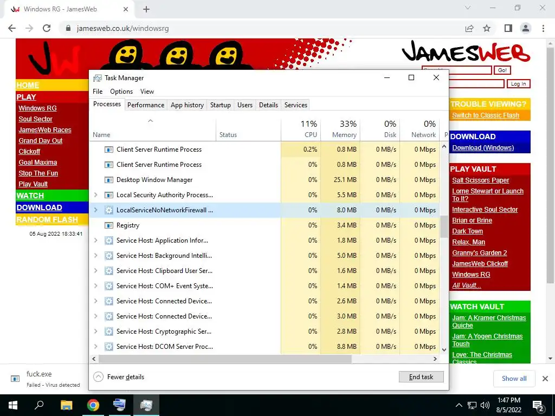Viewport: 555px width, 416px height.
Task: Open the Dark Town vault link
Action: (467, 231)
